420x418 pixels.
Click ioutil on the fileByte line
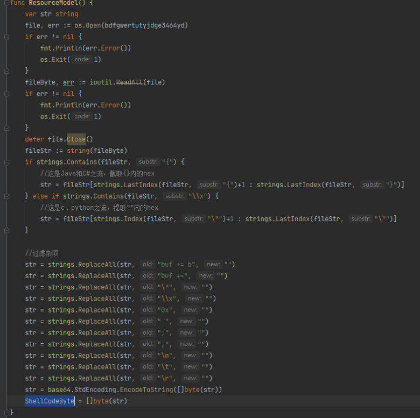point(101,82)
